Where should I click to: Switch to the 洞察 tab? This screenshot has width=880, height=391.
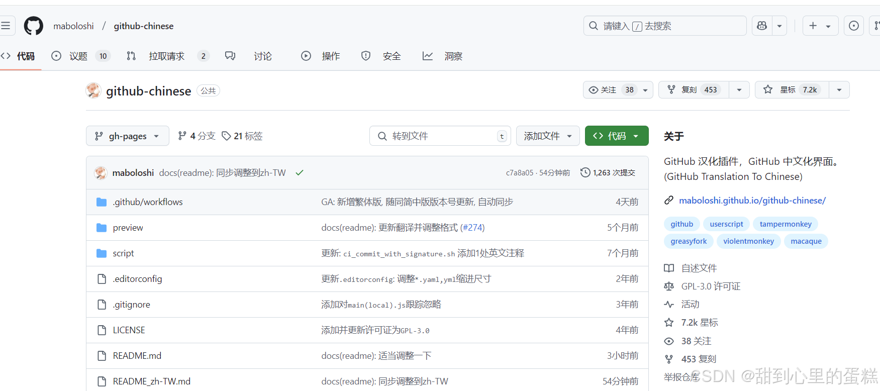(442, 56)
